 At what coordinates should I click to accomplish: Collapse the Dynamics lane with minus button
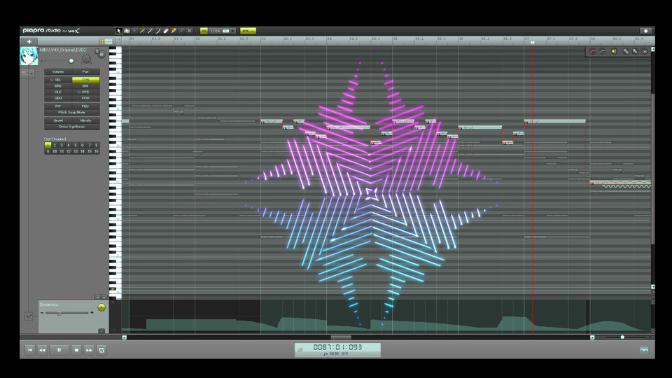[x=101, y=331]
